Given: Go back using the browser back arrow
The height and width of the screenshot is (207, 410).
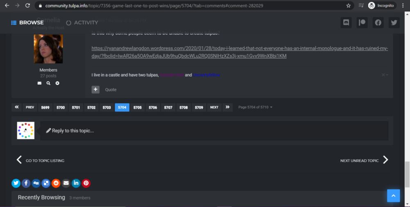Looking at the screenshot, I should point(7,5).
